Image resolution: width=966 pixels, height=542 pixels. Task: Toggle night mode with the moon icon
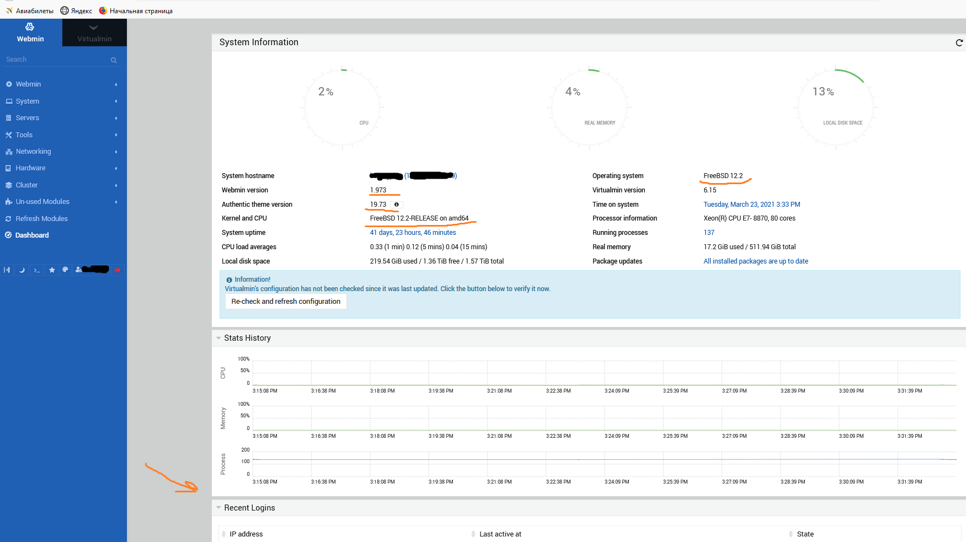pos(22,270)
